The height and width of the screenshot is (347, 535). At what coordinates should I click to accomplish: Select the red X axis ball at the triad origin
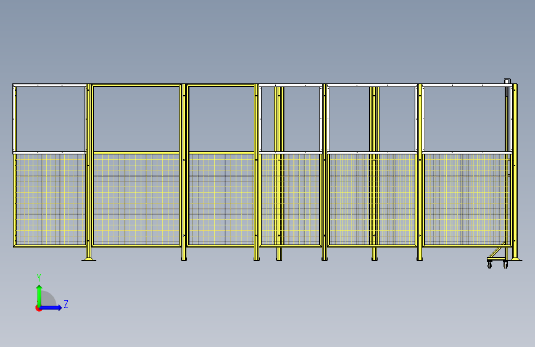[x=38, y=308]
